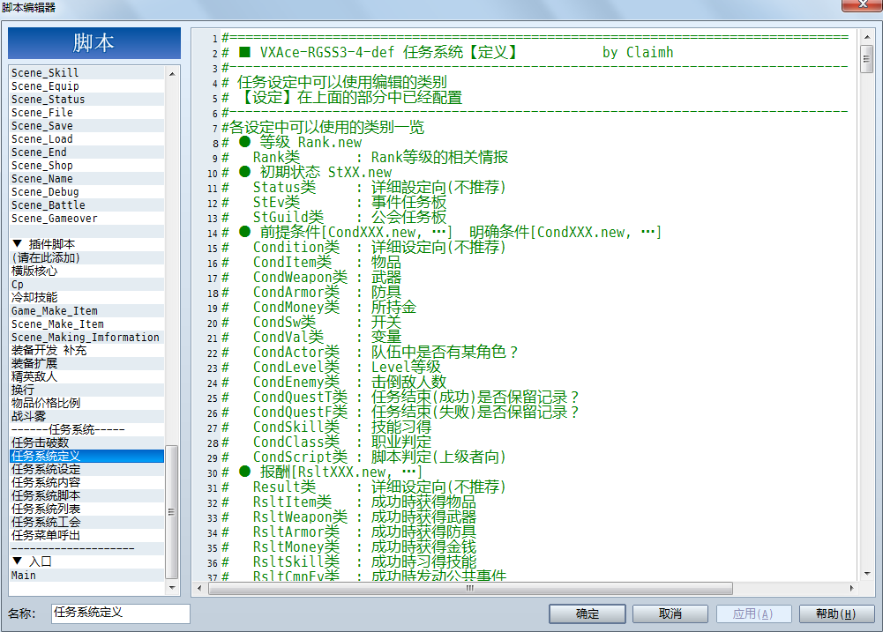
Task: Select Scene_Status script
Action: click(87, 99)
